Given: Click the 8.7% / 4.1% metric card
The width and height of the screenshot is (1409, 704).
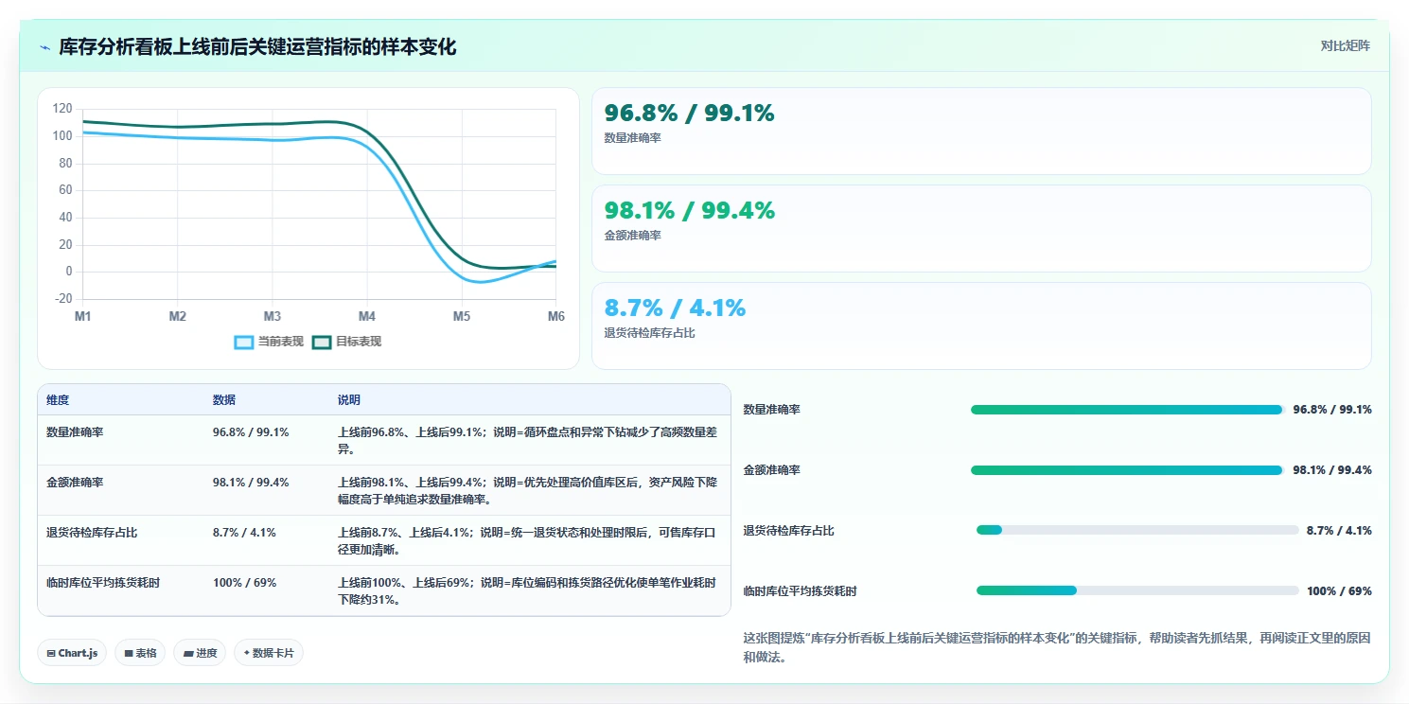Looking at the screenshot, I should coord(981,326).
